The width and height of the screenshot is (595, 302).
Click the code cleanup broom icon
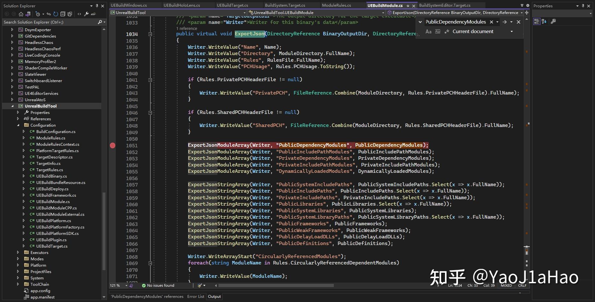pos(200,285)
